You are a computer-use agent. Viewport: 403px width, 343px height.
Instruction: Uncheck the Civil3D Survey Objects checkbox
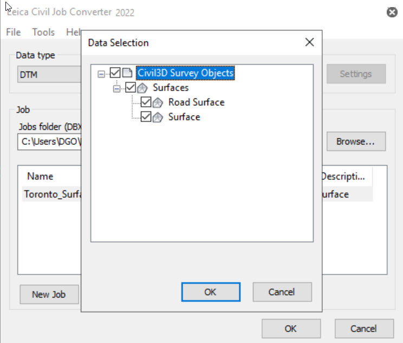pyautogui.click(x=115, y=73)
